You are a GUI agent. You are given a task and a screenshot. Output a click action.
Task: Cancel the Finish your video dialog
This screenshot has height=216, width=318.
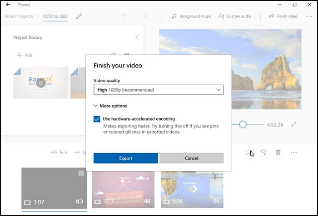point(191,158)
